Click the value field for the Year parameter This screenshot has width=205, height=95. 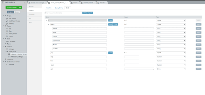coord(139,33)
